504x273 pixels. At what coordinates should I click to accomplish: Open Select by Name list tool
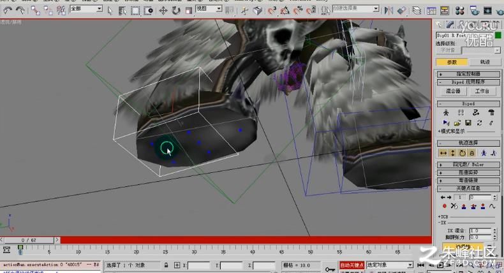tap(122, 11)
